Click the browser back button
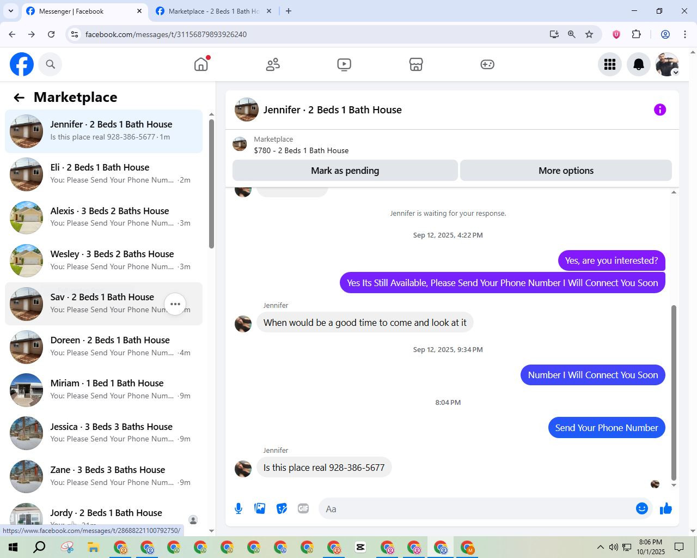This screenshot has width=697, height=558. tap(12, 34)
